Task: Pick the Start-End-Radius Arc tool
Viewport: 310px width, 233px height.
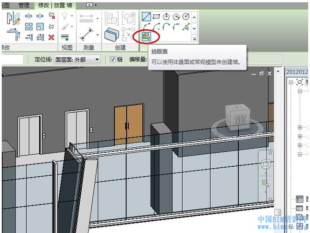Action: click(x=146, y=27)
